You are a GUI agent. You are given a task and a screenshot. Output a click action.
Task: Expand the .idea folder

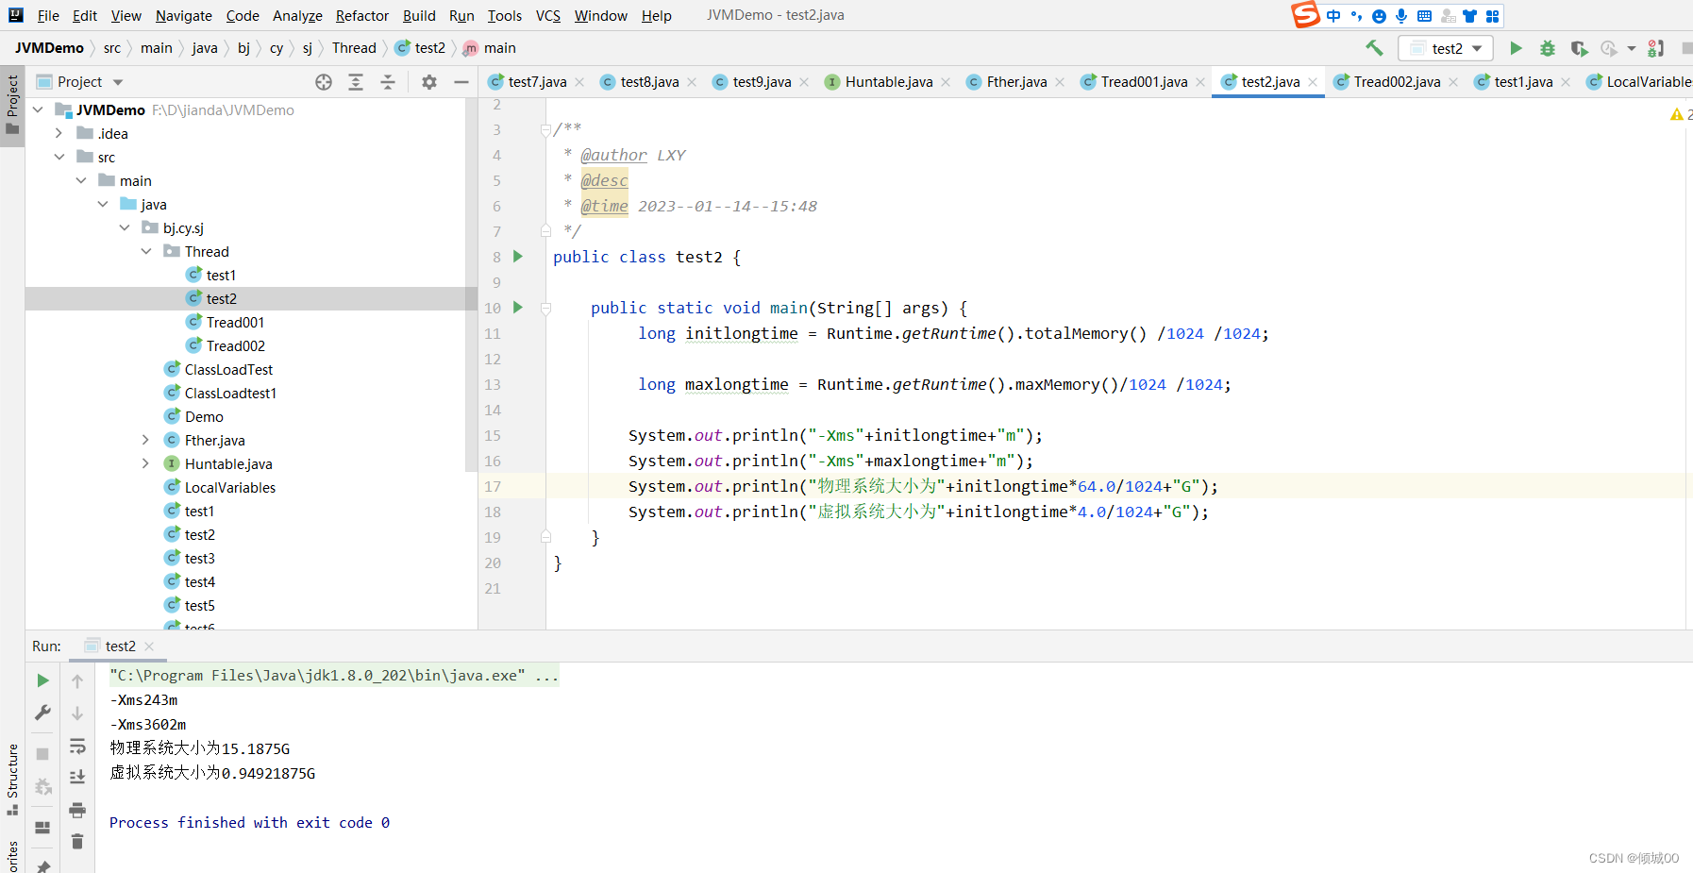(59, 134)
